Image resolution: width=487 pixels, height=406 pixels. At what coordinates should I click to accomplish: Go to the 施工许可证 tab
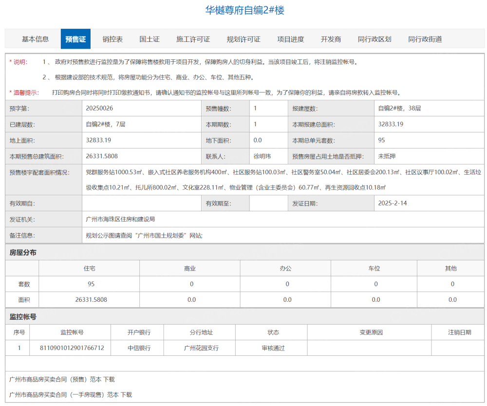(x=193, y=39)
